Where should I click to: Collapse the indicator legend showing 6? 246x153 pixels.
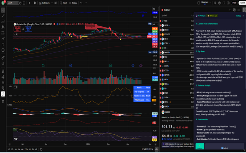(15, 34)
